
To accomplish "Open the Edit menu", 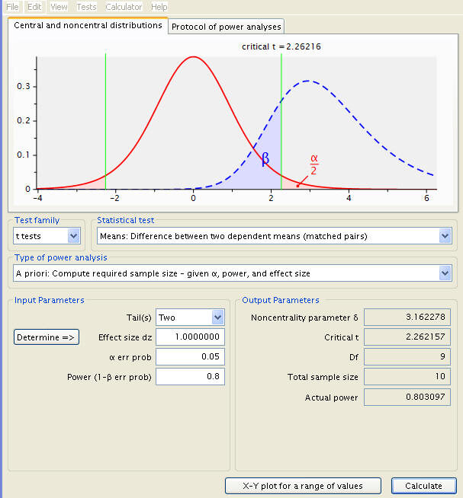I will (x=34, y=7).
